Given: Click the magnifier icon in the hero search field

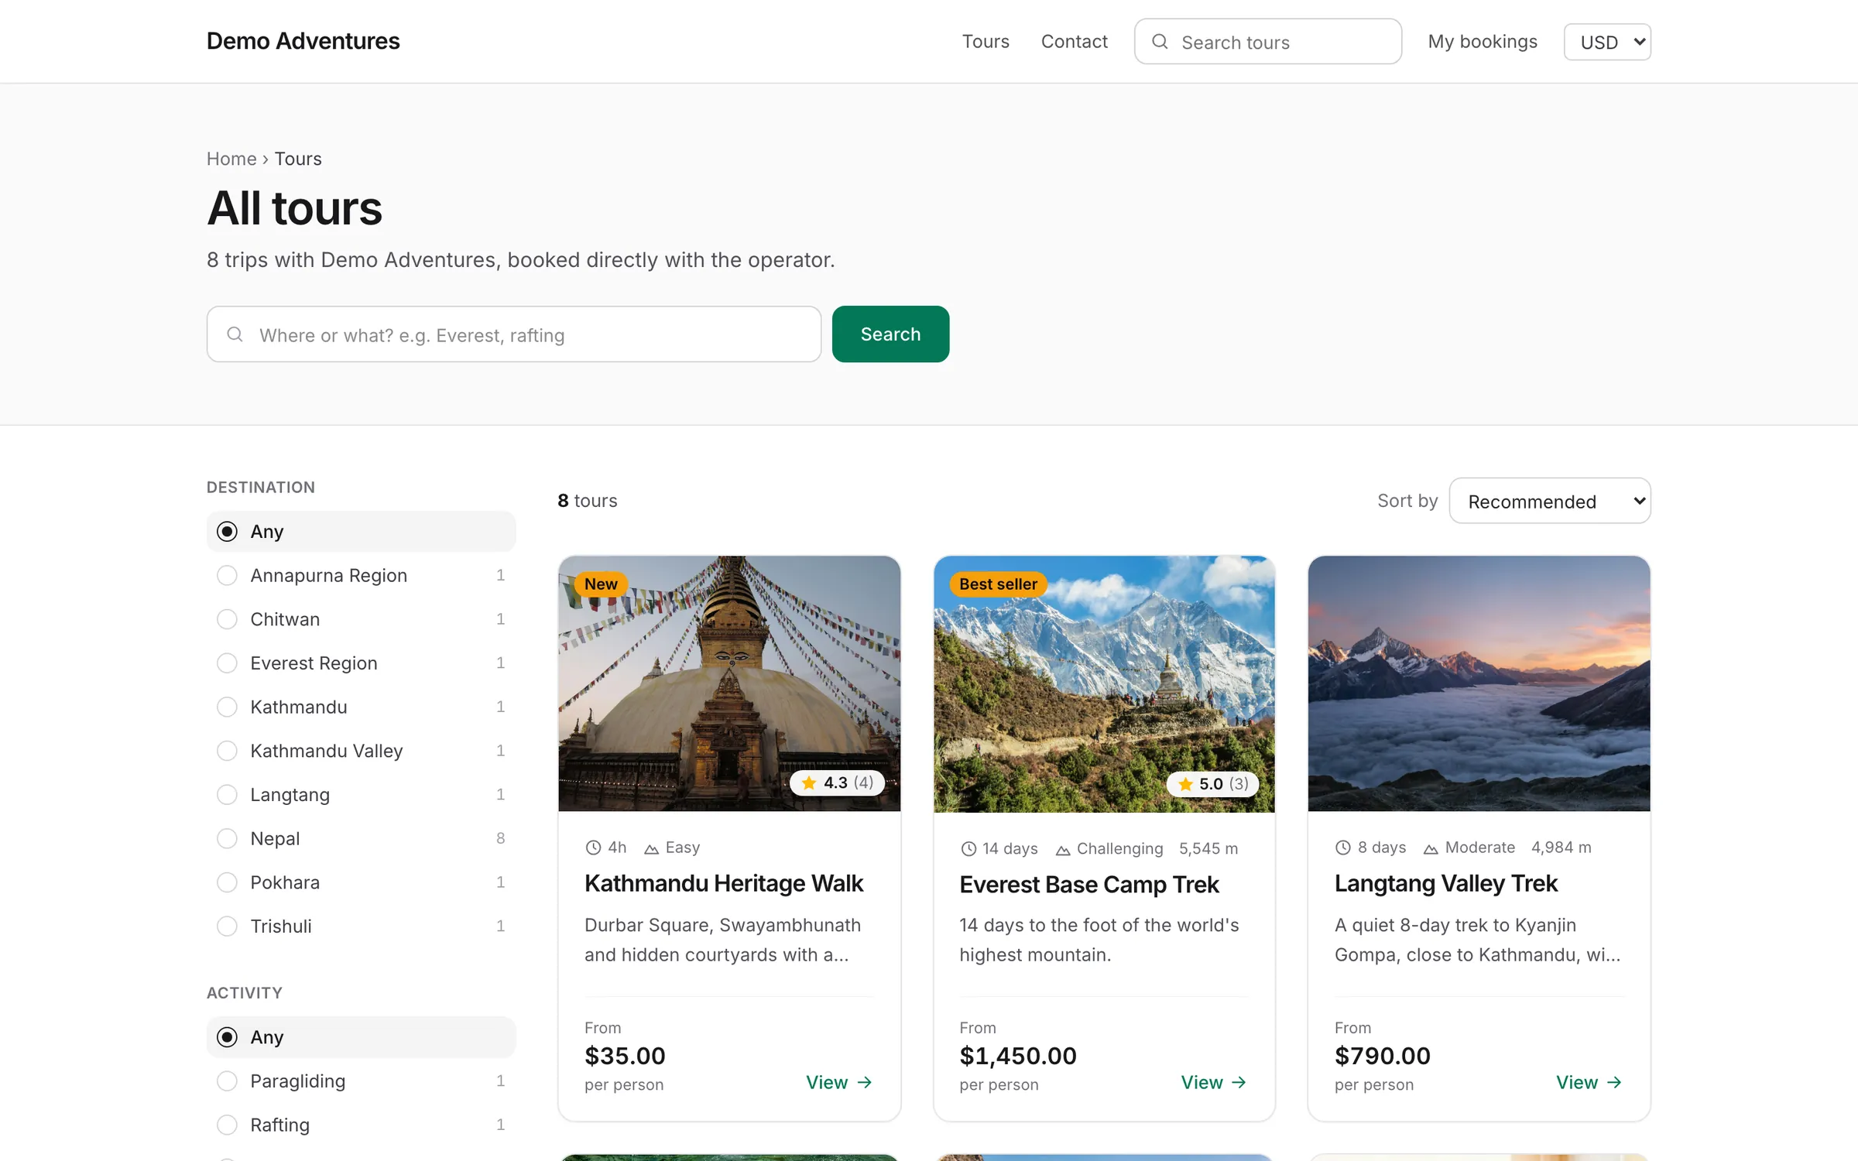Looking at the screenshot, I should pyautogui.click(x=235, y=334).
